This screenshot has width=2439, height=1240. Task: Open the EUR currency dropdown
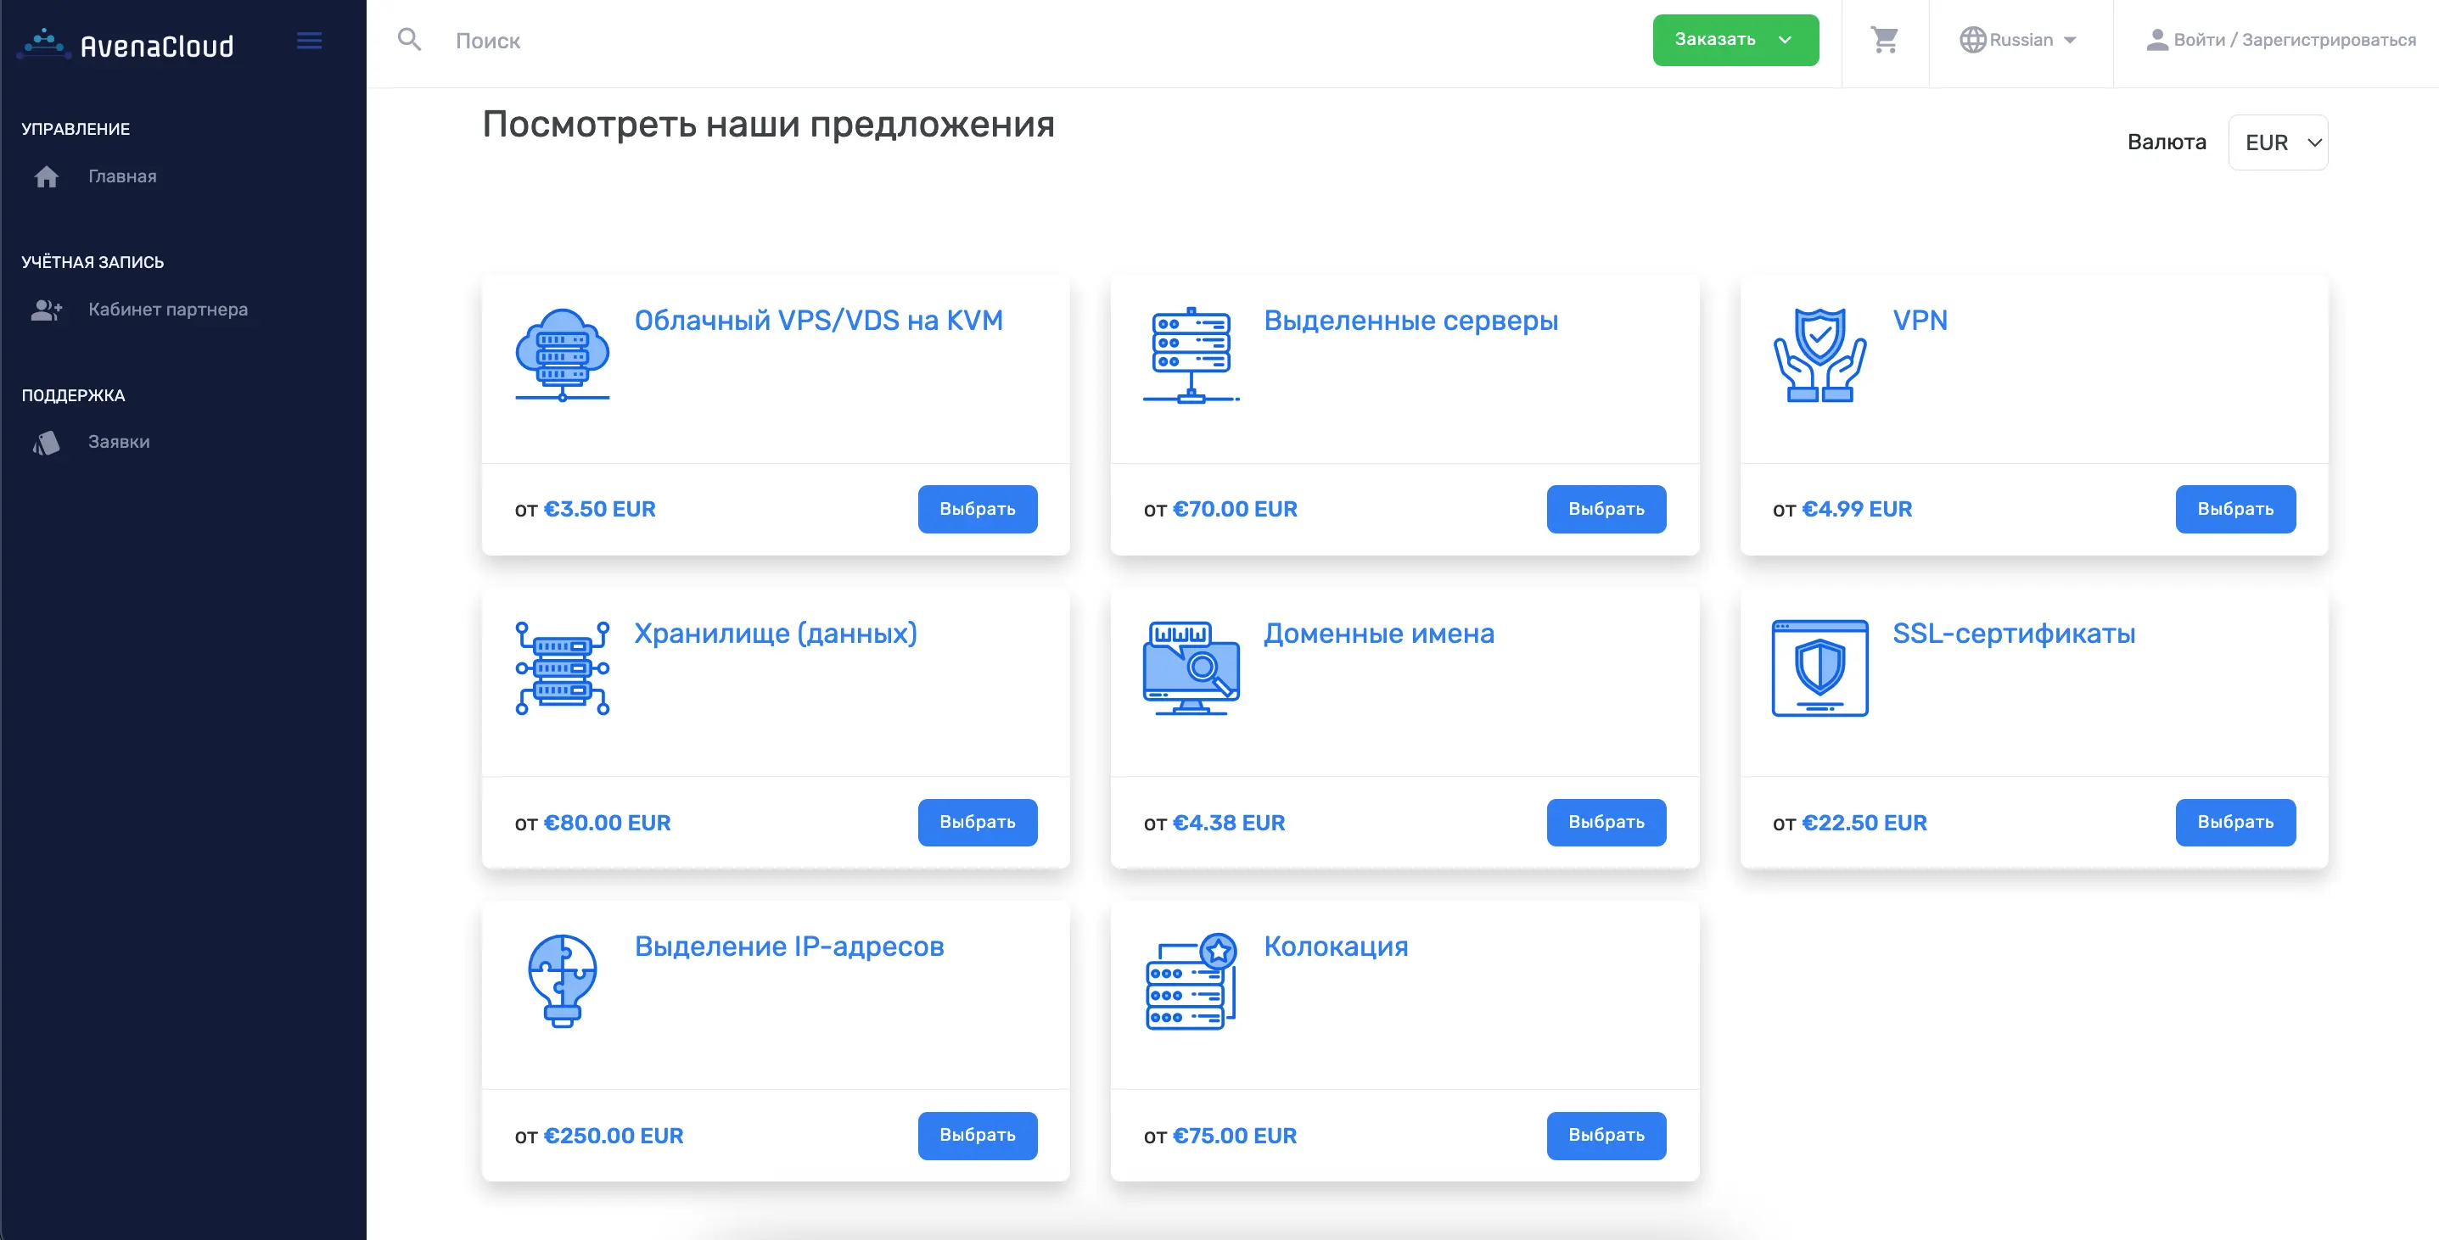tap(2277, 143)
